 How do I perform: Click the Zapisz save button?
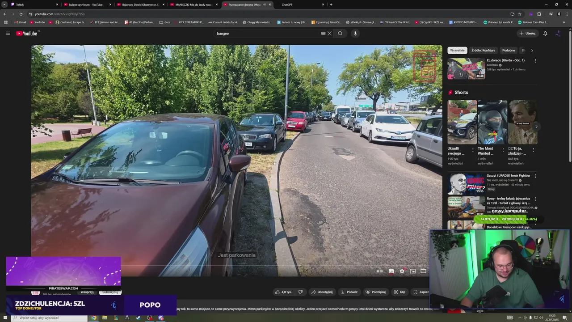421,292
